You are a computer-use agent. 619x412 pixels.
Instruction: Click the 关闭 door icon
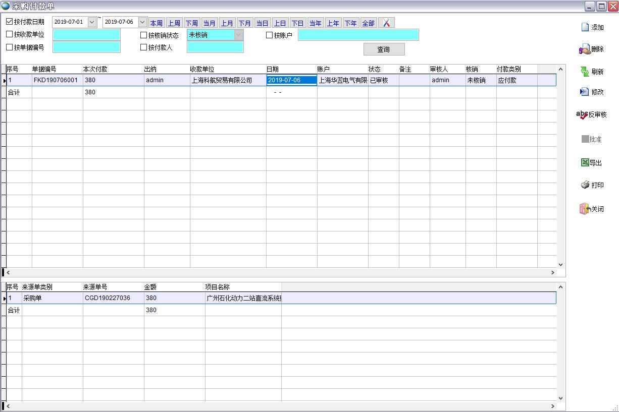585,209
